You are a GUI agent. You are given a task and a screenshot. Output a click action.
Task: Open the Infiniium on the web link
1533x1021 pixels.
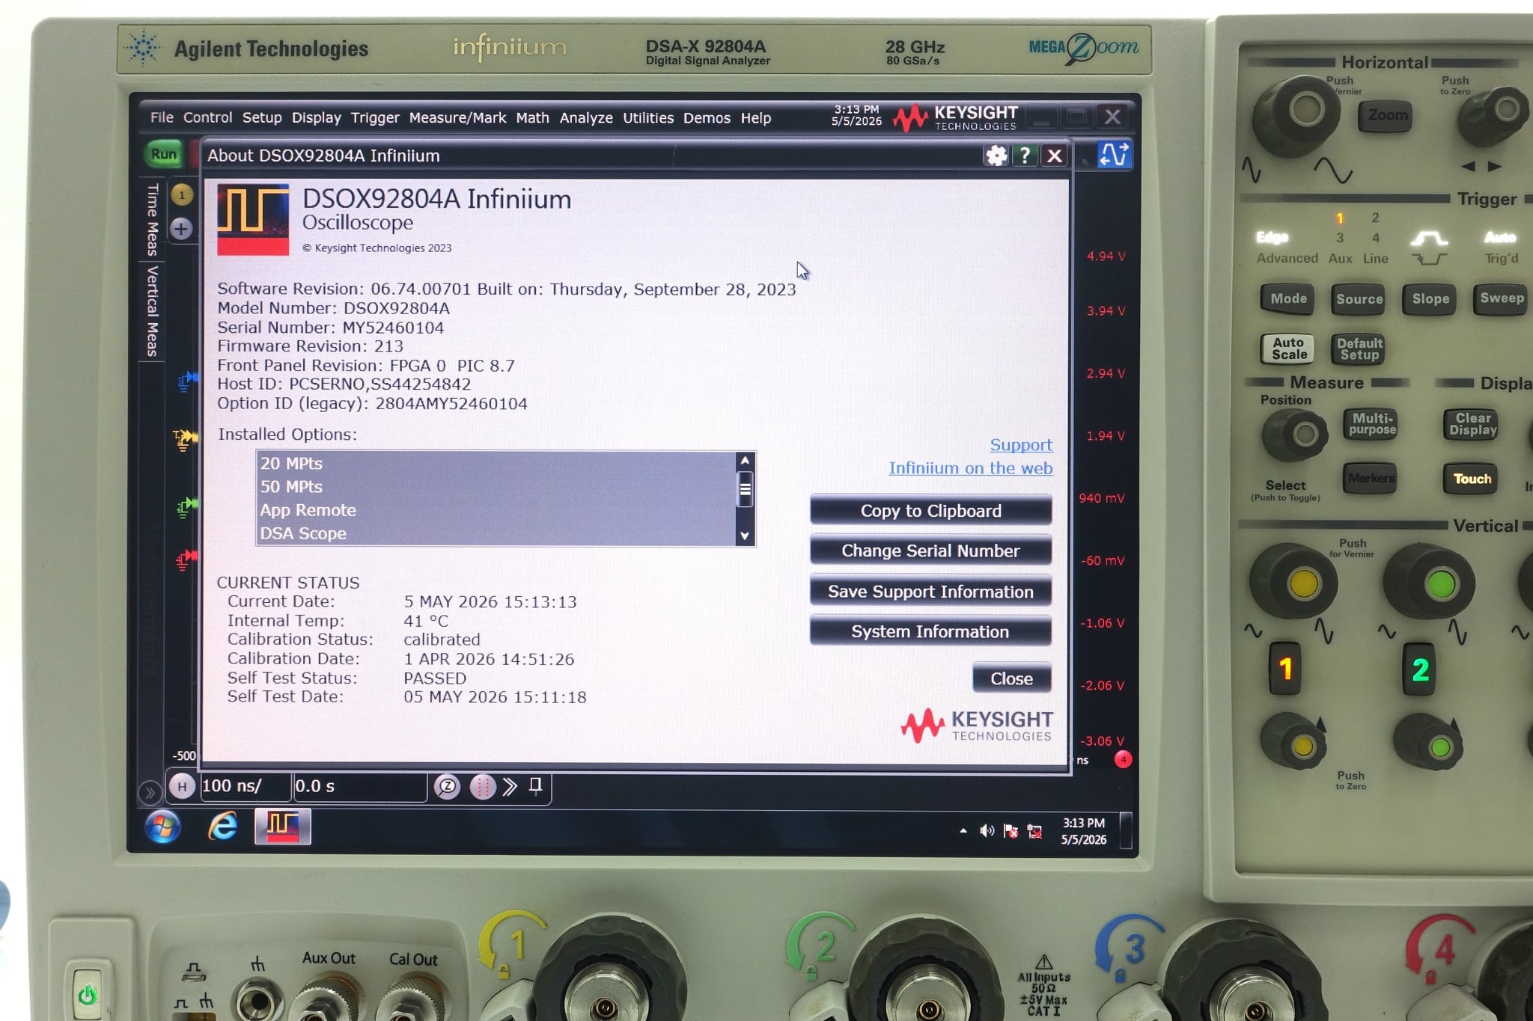point(971,468)
